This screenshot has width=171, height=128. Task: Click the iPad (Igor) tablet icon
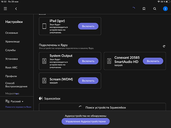click(x=44, y=26)
